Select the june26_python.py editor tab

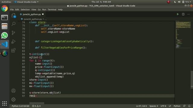[32, 14]
